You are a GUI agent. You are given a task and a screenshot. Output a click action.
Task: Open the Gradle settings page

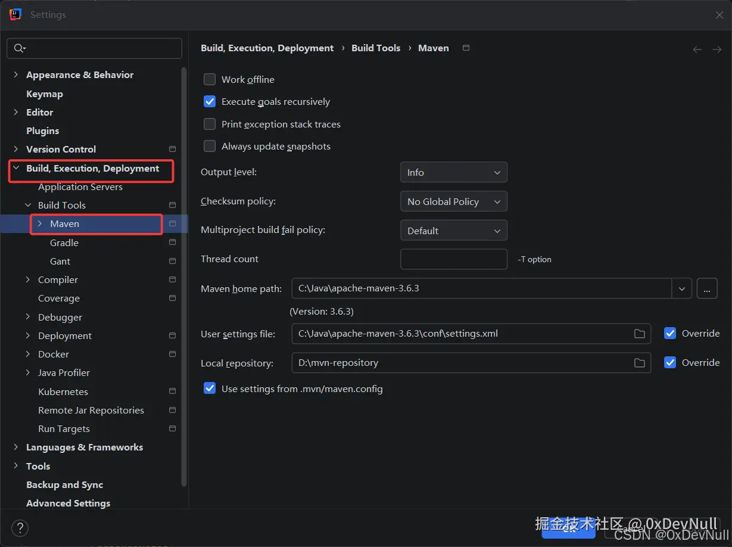pos(64,243)
